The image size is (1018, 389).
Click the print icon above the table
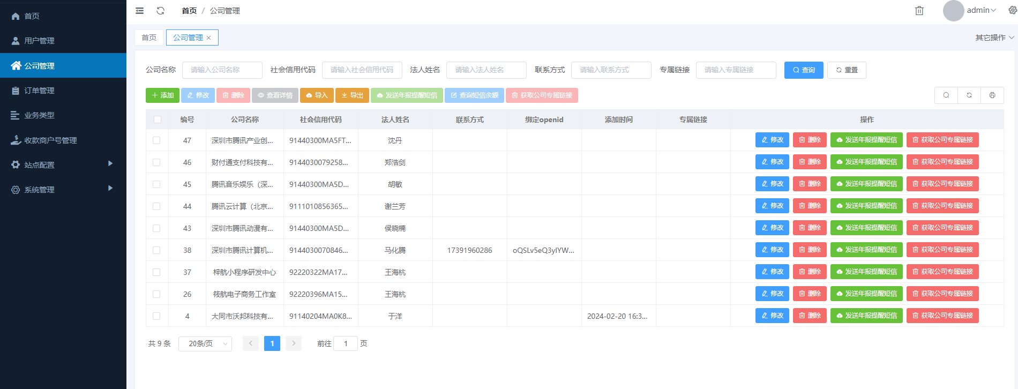(992, 95)
